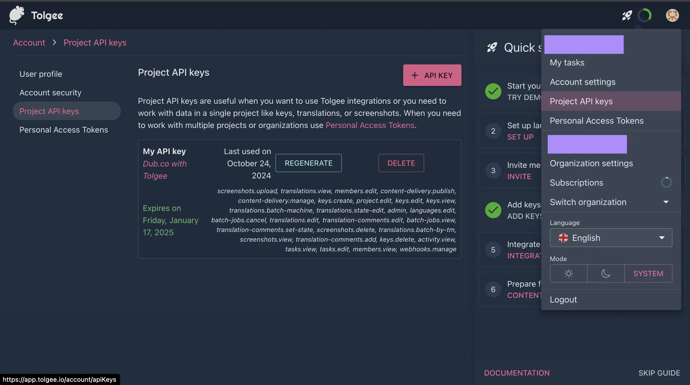Open the quick start rocket icon
Viewport: 690px width, 385px height.
[627, 15]
